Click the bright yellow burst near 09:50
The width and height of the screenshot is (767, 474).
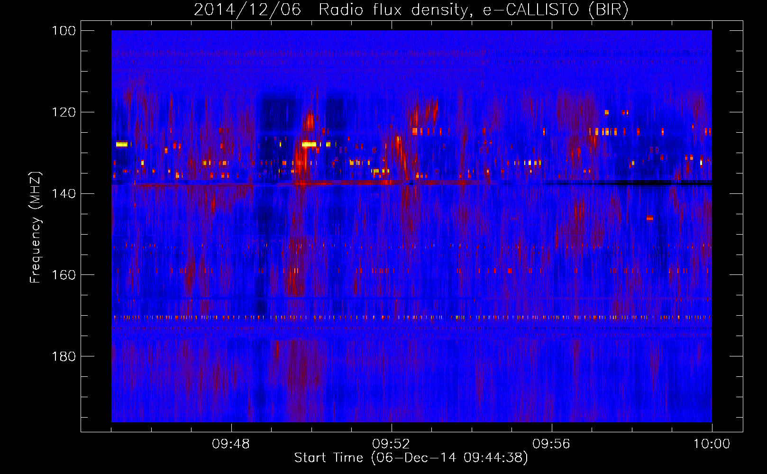pyautogui.click(x=309, y=144)
